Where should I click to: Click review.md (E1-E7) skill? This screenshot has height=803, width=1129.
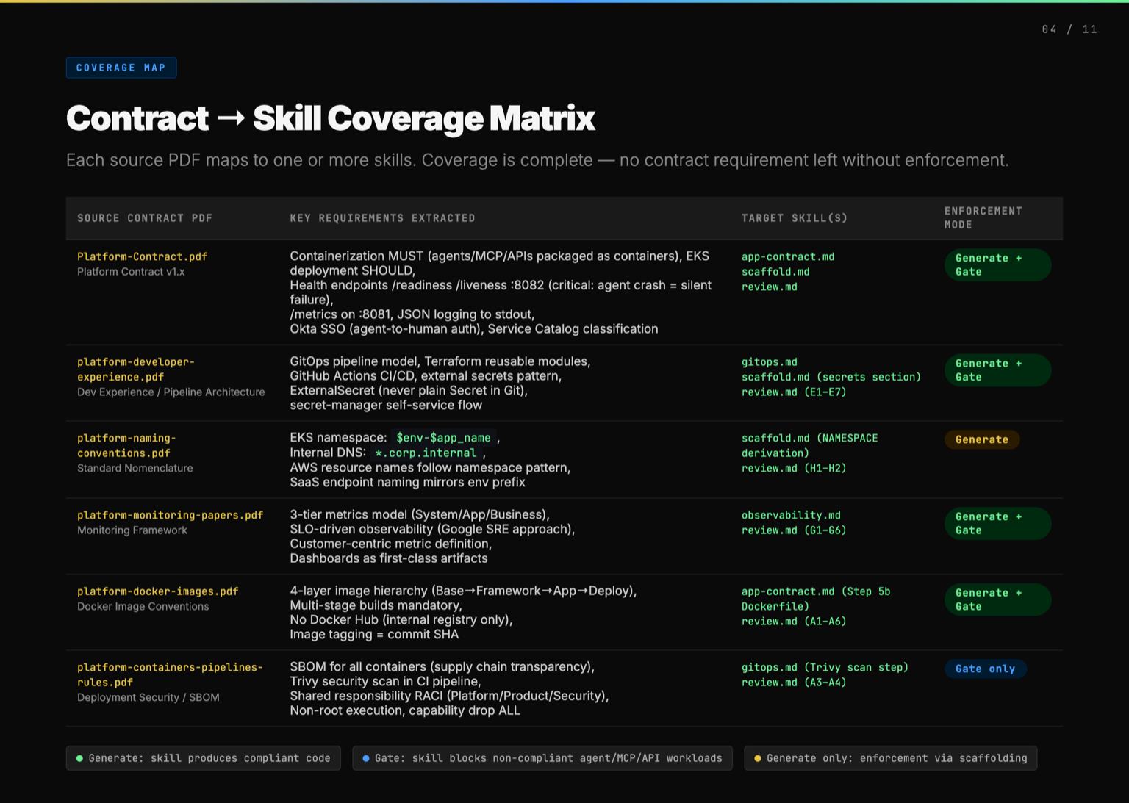click(x=794, y=392)
